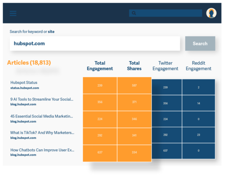Sort by Total Engagement column header

coord(100,66)
